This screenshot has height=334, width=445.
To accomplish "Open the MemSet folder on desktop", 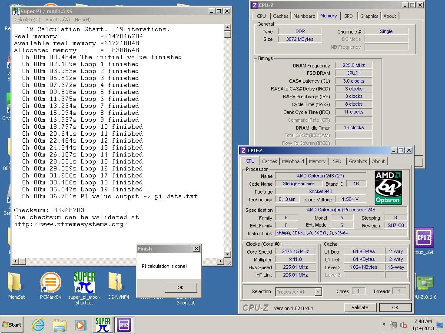I will pos(16,285).
